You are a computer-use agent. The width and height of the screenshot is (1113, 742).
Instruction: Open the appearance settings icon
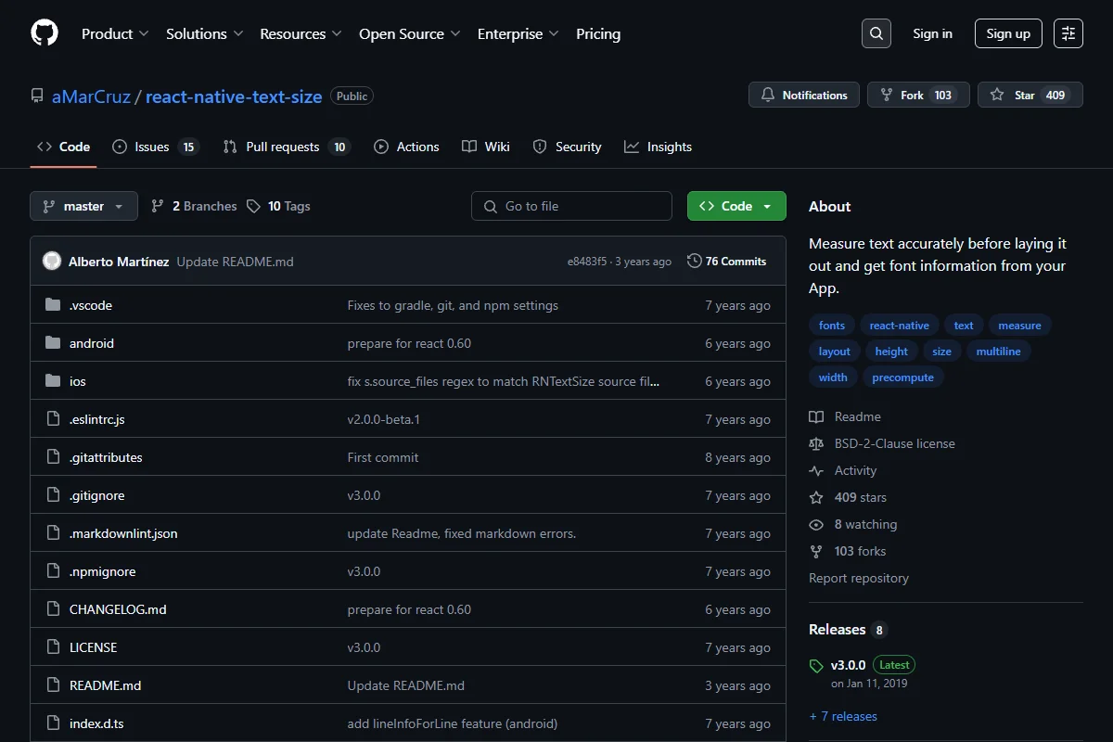1068,33
